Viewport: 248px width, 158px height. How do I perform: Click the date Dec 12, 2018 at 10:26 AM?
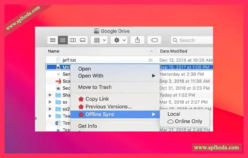click(x=186, y=60)
